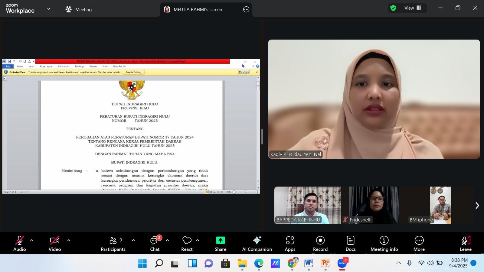This screenshot has width=484, height=272.
Task: Open Zoom Apps
Action: [x=290, y=244]
